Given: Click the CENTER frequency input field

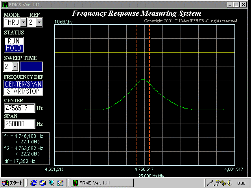Looking at the screenshot, I should coord(19,108).
